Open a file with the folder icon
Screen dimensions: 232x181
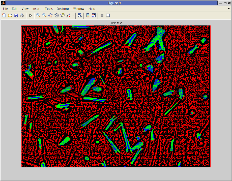tap(10, 15)
